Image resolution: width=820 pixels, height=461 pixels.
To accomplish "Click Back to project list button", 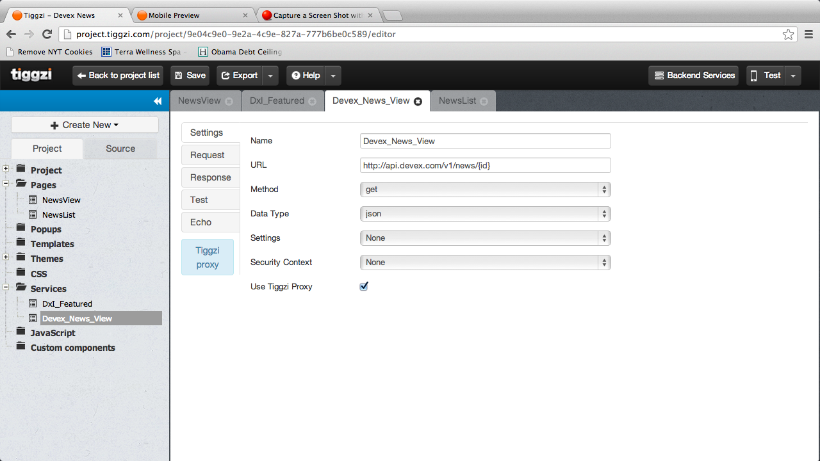I will (x=118, y=76).
